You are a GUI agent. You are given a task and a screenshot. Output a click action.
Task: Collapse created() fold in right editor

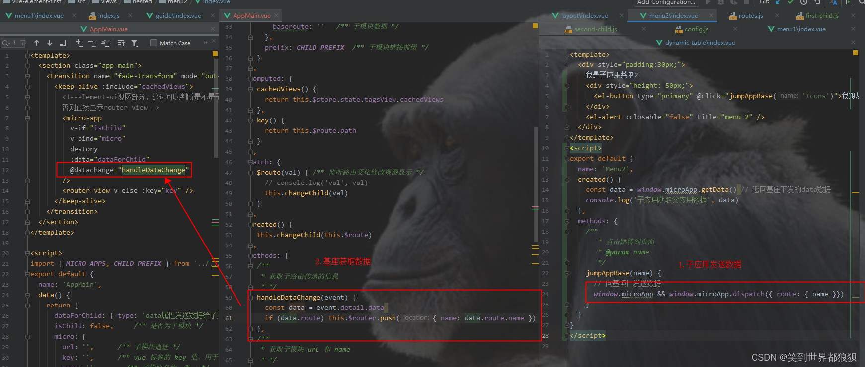pos(567,180)
